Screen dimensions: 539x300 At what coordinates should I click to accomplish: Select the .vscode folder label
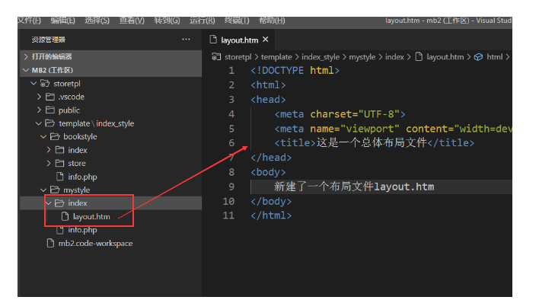point(71,97)
